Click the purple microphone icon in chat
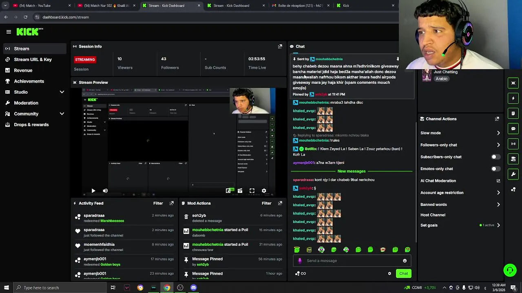522x293 pixels. 300,261
